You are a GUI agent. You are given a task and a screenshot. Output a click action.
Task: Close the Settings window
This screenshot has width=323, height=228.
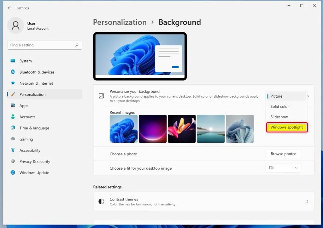point(314,6)
